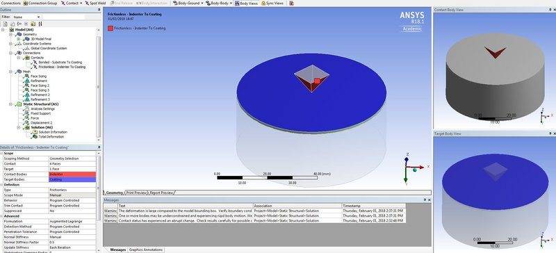556x253 pixels.
Task: Select the Total Deformation result icon
Action: tap(35, 137)
